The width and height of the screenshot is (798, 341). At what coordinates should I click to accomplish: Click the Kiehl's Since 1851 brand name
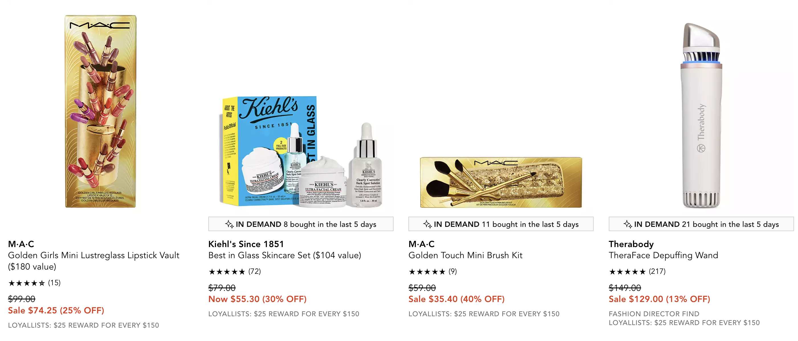pos(246,244)
